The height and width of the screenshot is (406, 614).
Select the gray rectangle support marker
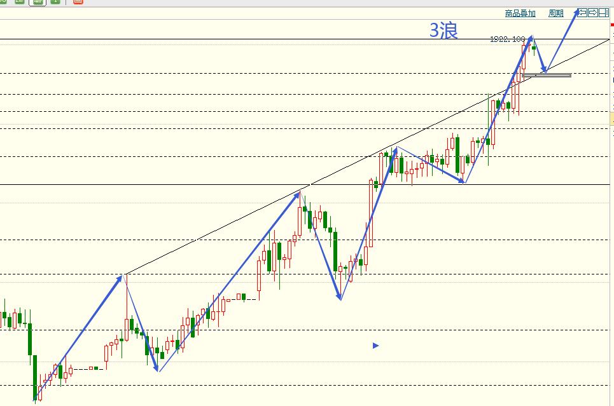tap(547, 75)
